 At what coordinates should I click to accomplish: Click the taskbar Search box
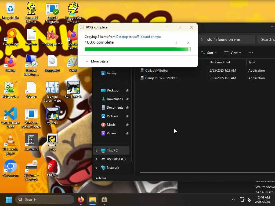tap(45, 200)
